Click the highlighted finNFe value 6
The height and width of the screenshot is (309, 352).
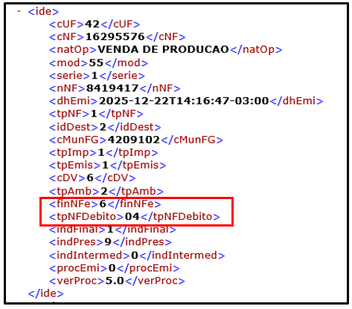pyautogui.click(x=103, y=204)
